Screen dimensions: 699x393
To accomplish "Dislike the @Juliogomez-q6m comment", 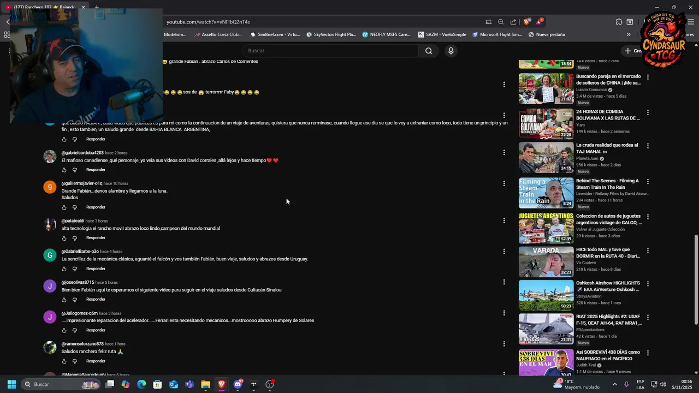I will click(x=75, y=330).
